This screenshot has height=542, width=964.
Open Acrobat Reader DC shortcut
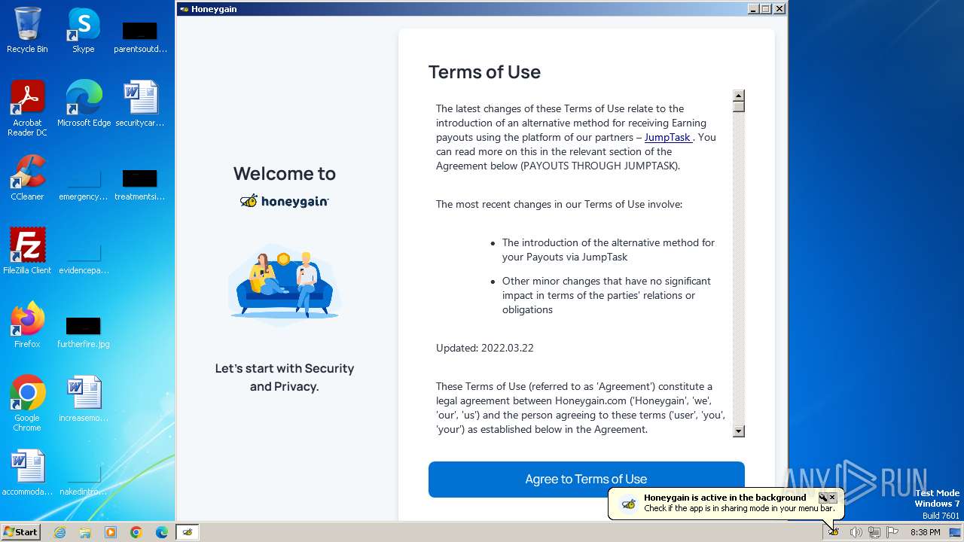point(27,108)
